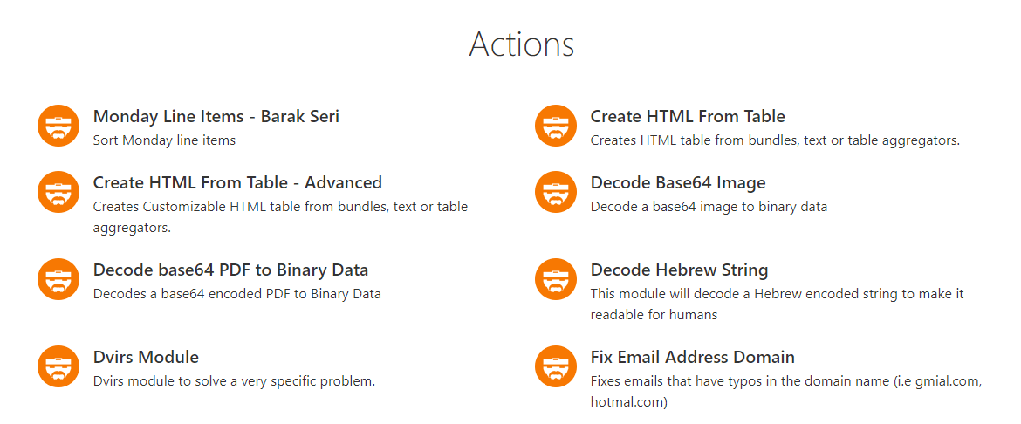Click the 'Sort Monday line items' description
The image size is (1021, 424).
click(x=164, y=140)
